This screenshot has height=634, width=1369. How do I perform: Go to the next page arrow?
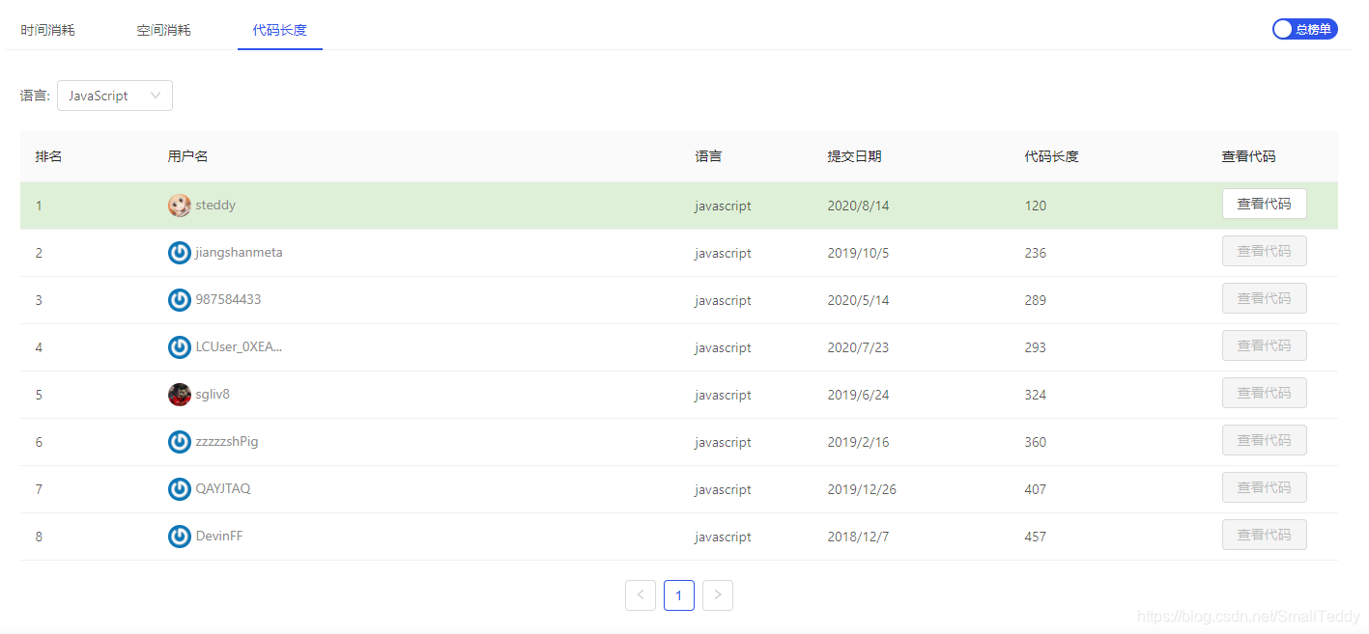tap(718, 595)
